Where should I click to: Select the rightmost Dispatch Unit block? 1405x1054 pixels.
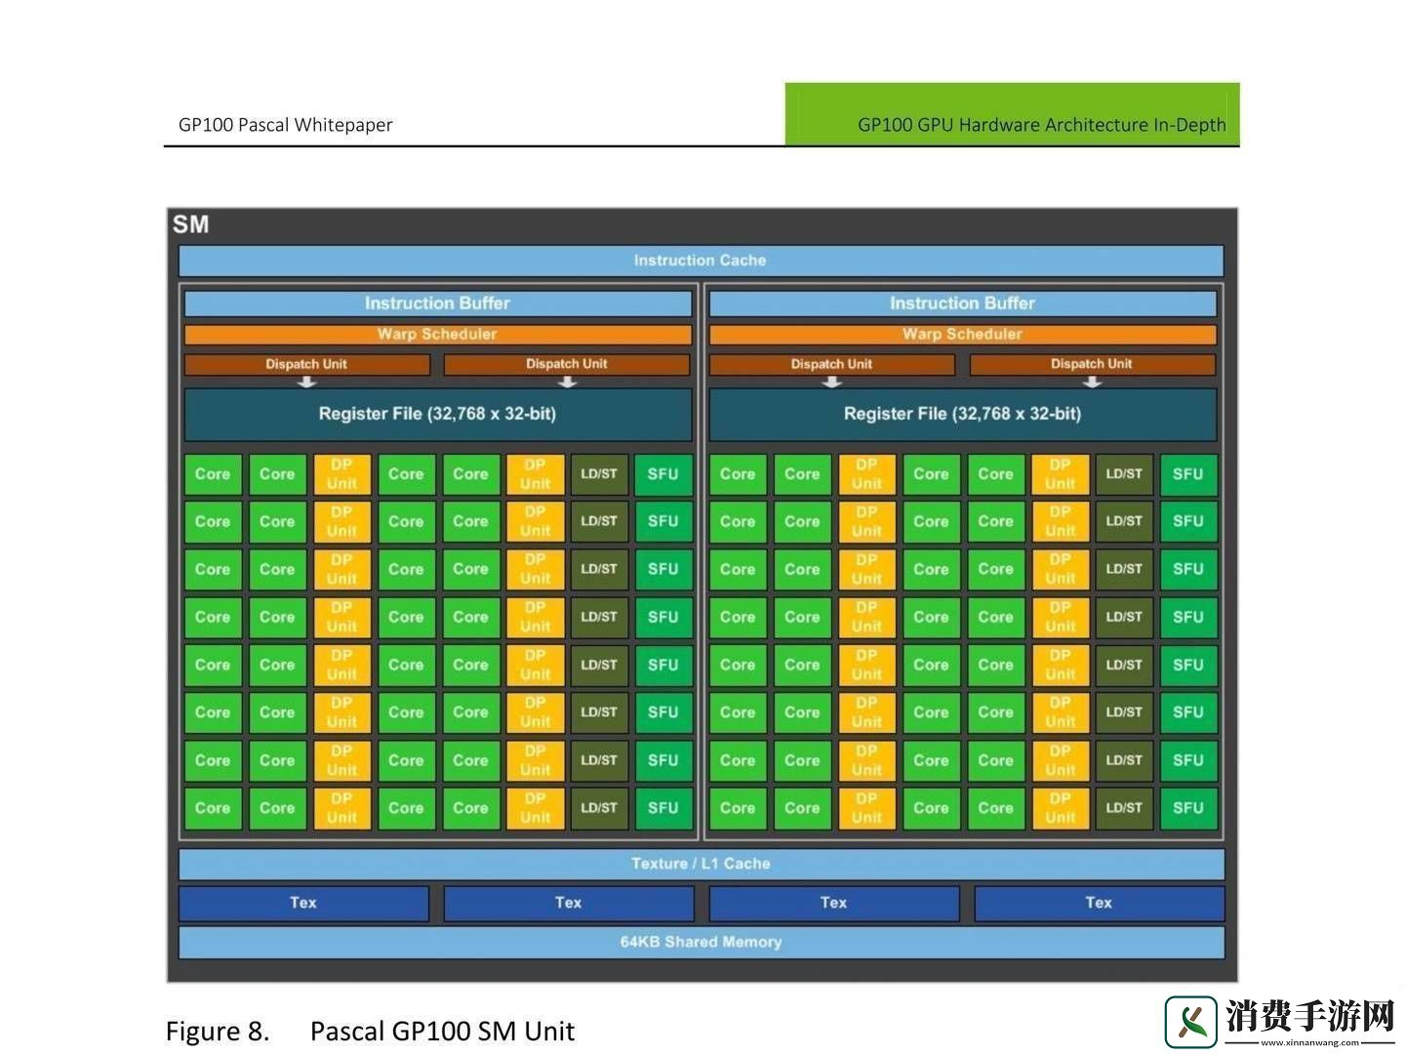(x=1092, y=364)
